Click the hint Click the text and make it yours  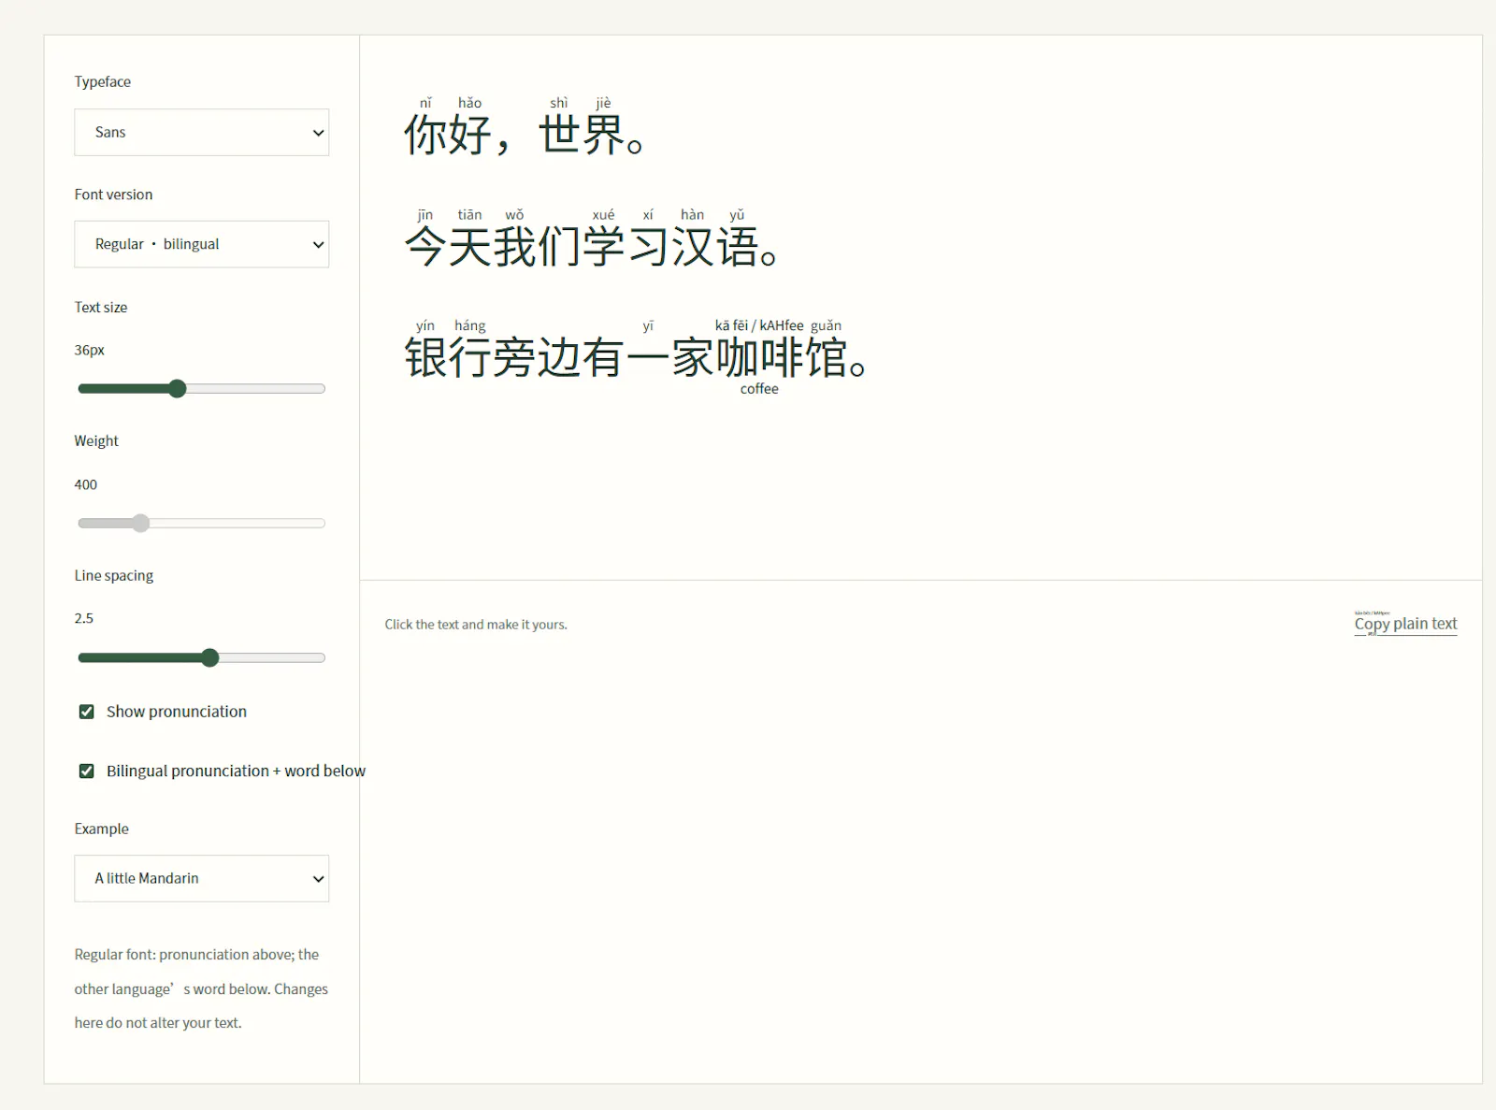tap(476, 625)
